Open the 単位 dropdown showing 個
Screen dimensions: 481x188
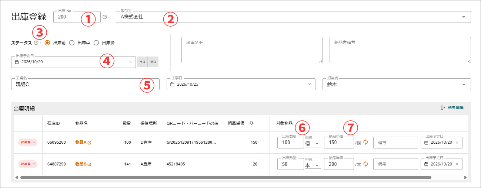313,143
